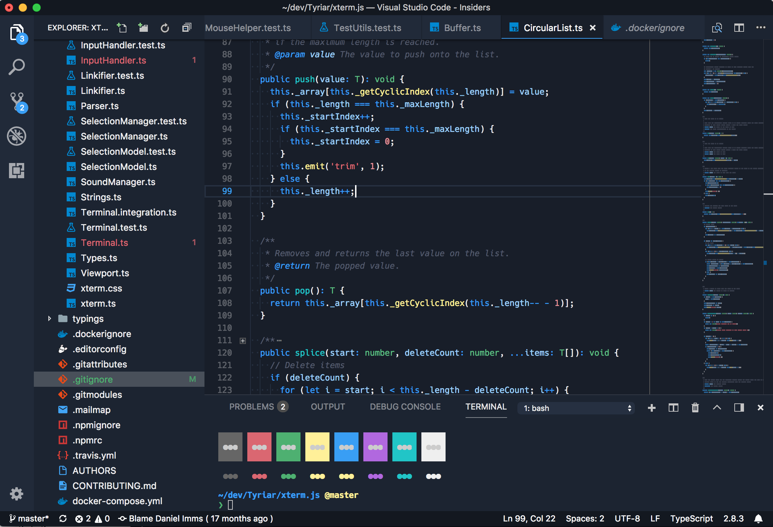Click the notifications bell in status bar
773x527 pixels.
coord(759,519)
